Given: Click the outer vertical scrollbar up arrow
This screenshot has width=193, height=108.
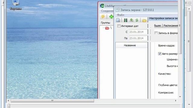Looking at the screenshot, I should tap(189, 9).
